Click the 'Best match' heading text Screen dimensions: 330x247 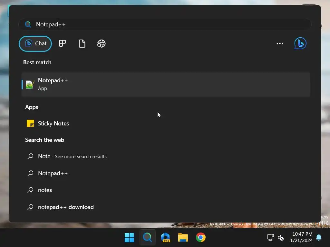37,63
